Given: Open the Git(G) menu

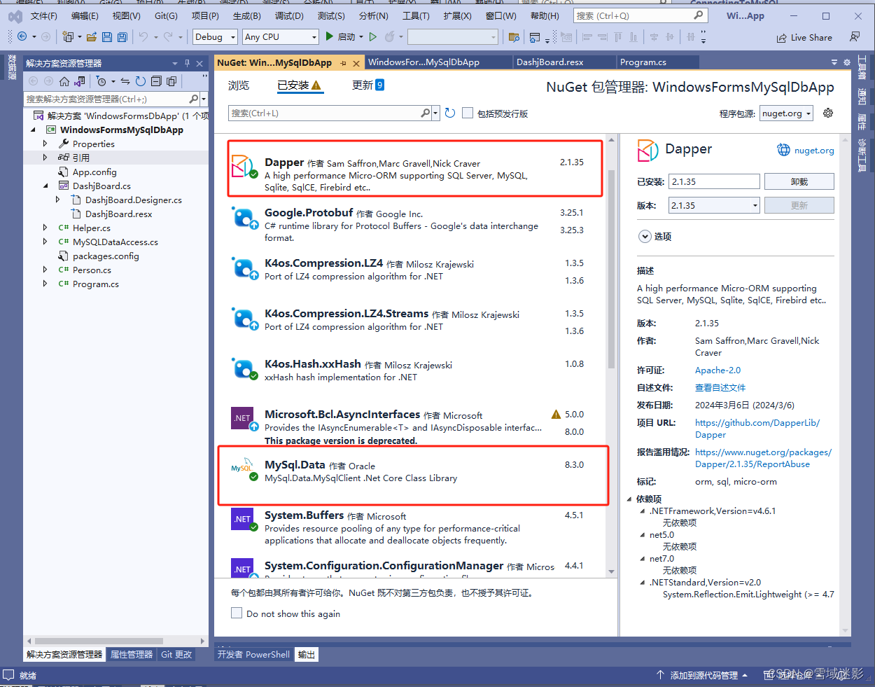Looking at the screenshot, I should (x=166, y=15).
